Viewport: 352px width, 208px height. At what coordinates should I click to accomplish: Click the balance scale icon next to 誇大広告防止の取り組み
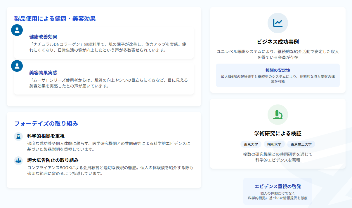tap(18, 160)
